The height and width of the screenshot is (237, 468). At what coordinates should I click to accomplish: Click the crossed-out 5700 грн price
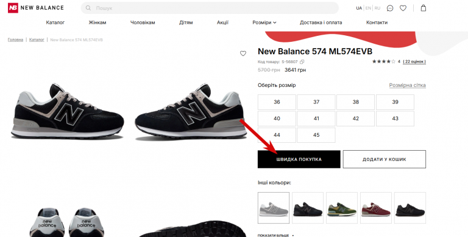point(269,70)
